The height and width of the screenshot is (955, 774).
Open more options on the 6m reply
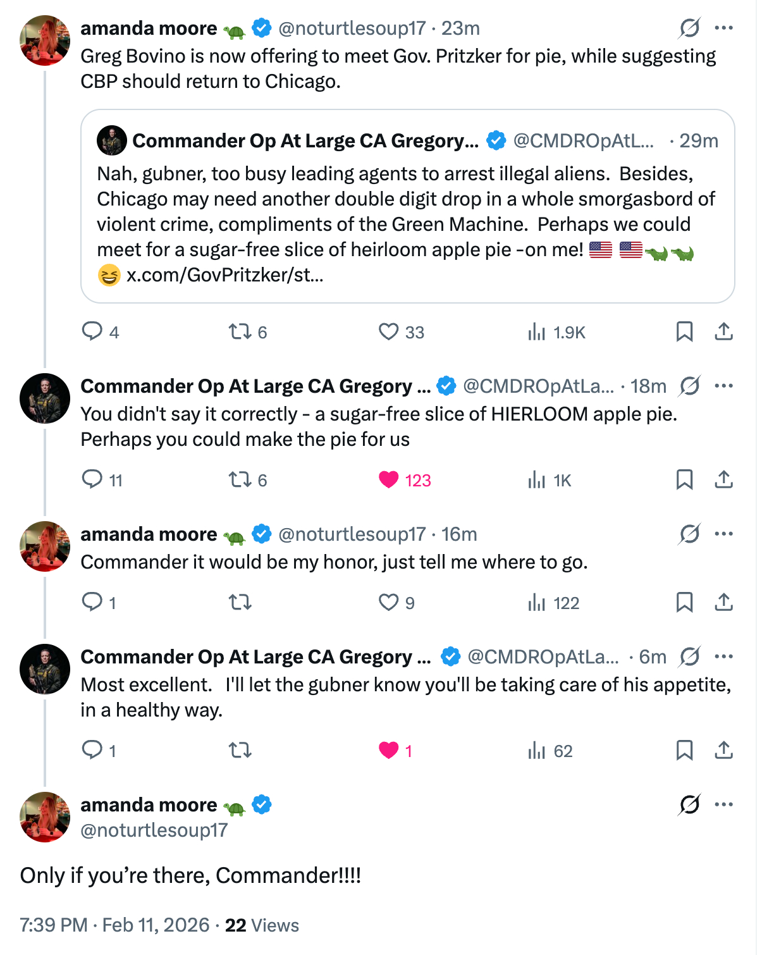point(723,656)
